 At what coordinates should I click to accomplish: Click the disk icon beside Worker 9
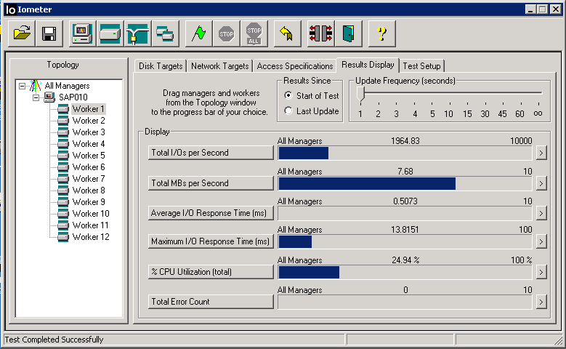[63, 202]
